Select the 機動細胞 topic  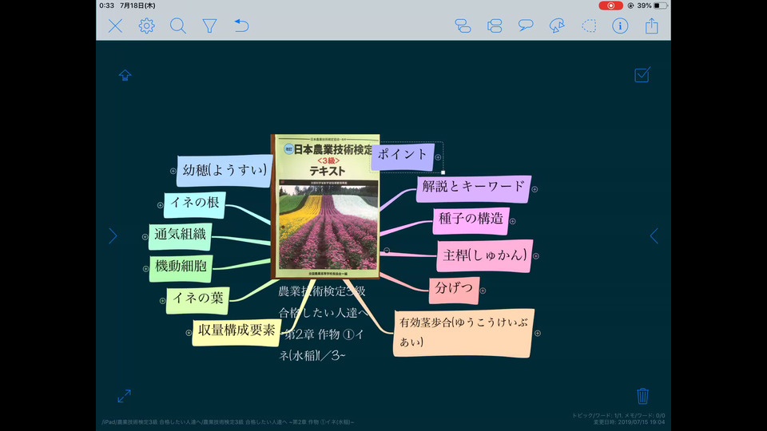pos(181,268)
